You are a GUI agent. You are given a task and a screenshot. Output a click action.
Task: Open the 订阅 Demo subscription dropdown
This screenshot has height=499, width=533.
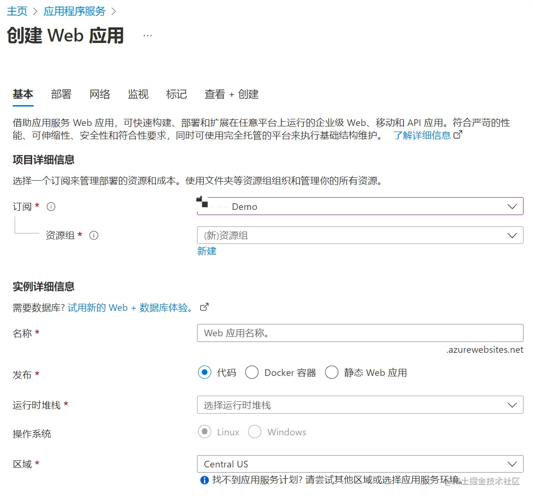[360, 206]
